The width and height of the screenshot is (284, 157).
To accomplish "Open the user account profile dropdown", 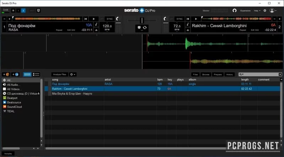I will [x=273, y=11].
